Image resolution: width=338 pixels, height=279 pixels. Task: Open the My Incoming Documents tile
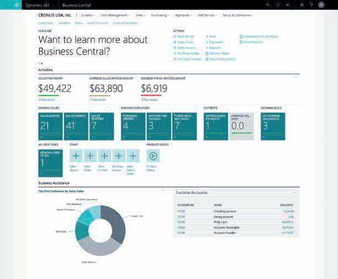click(273, 126)
